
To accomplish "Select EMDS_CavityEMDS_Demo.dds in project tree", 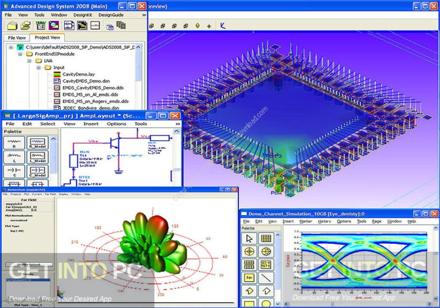I will pyautogui.click(x=93, y=88).
